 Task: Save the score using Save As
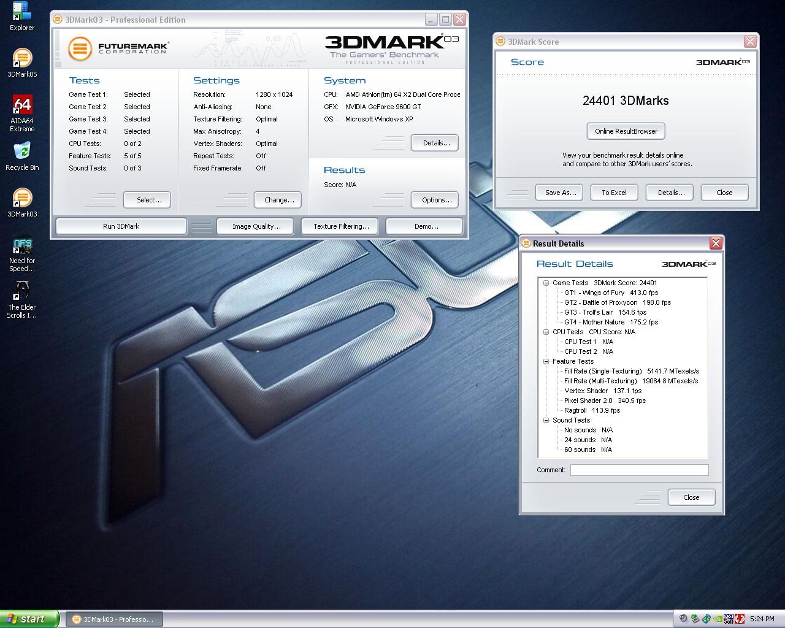tap(559, 192)
